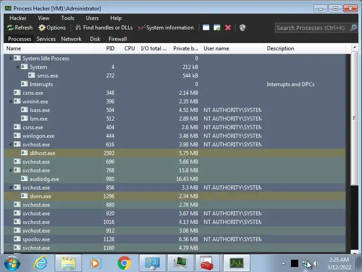Select the Processes tab
Viewport: 362px width, 272px height.
(x=19, y=39)
